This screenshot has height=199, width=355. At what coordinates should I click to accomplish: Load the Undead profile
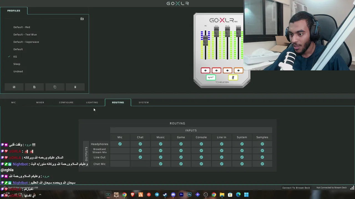click(18, 71)
